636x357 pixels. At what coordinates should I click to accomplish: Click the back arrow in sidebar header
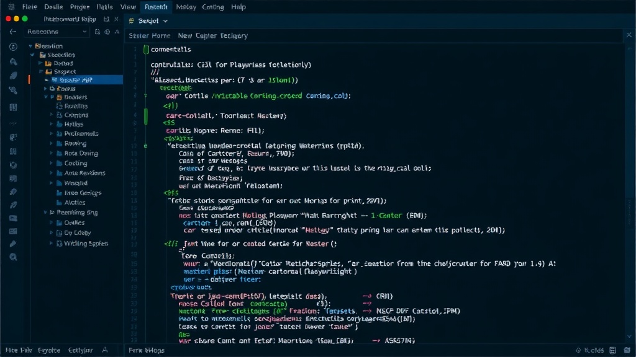13,32
